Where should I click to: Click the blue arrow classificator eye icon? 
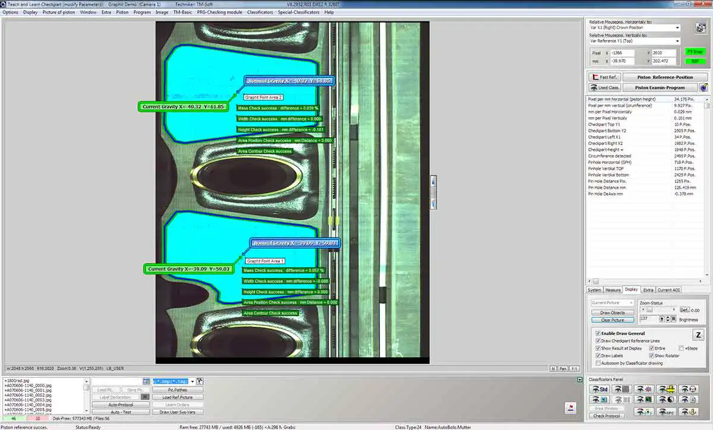600,399
